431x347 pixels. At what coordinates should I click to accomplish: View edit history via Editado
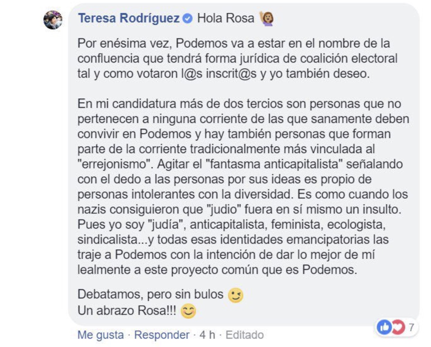(x=245, y=335)
